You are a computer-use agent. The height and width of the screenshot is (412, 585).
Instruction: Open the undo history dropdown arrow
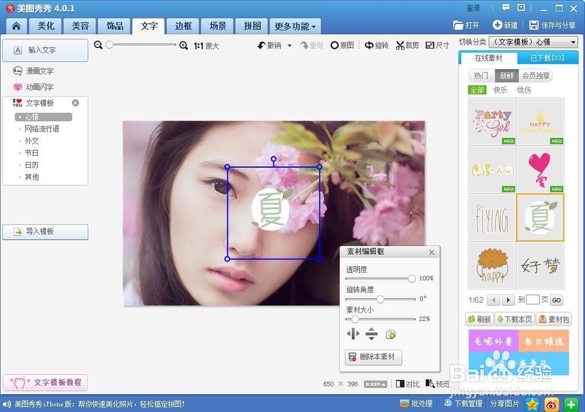tap(290, 46)
